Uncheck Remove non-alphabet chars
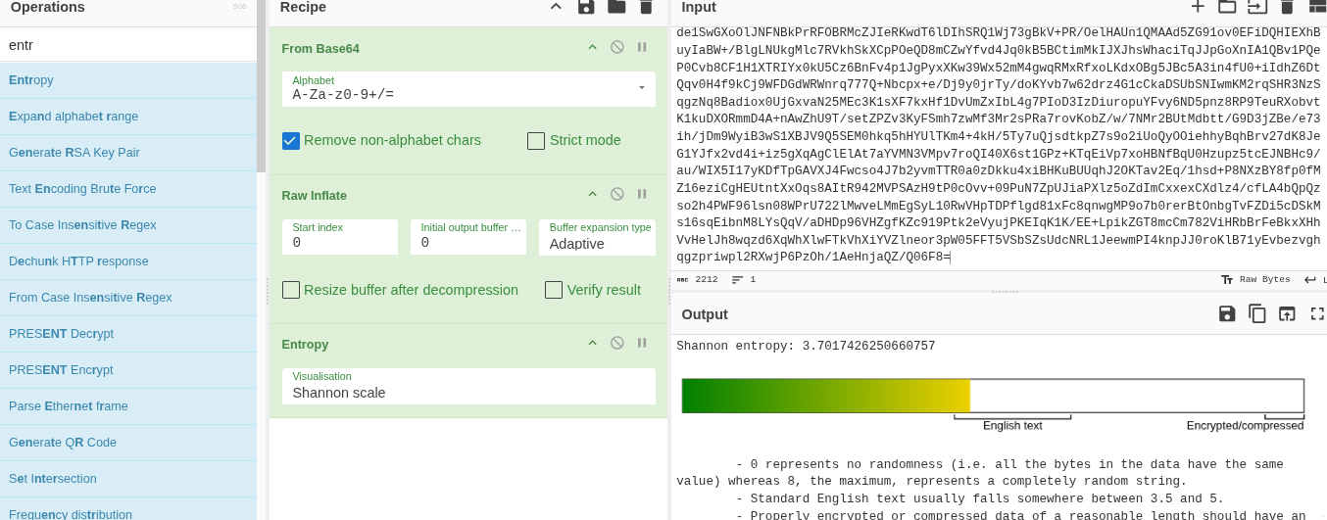 pos(291,140)
